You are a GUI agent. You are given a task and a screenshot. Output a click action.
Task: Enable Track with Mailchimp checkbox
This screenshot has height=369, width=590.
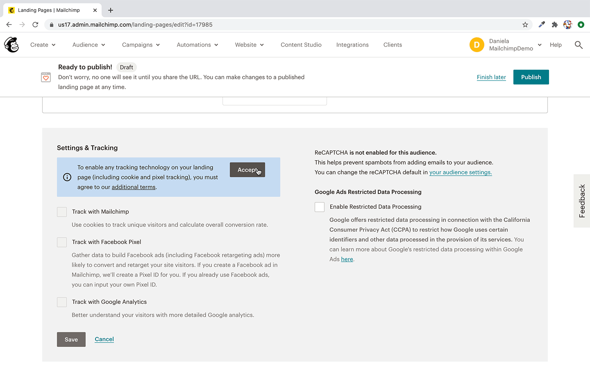pos(62,212)
